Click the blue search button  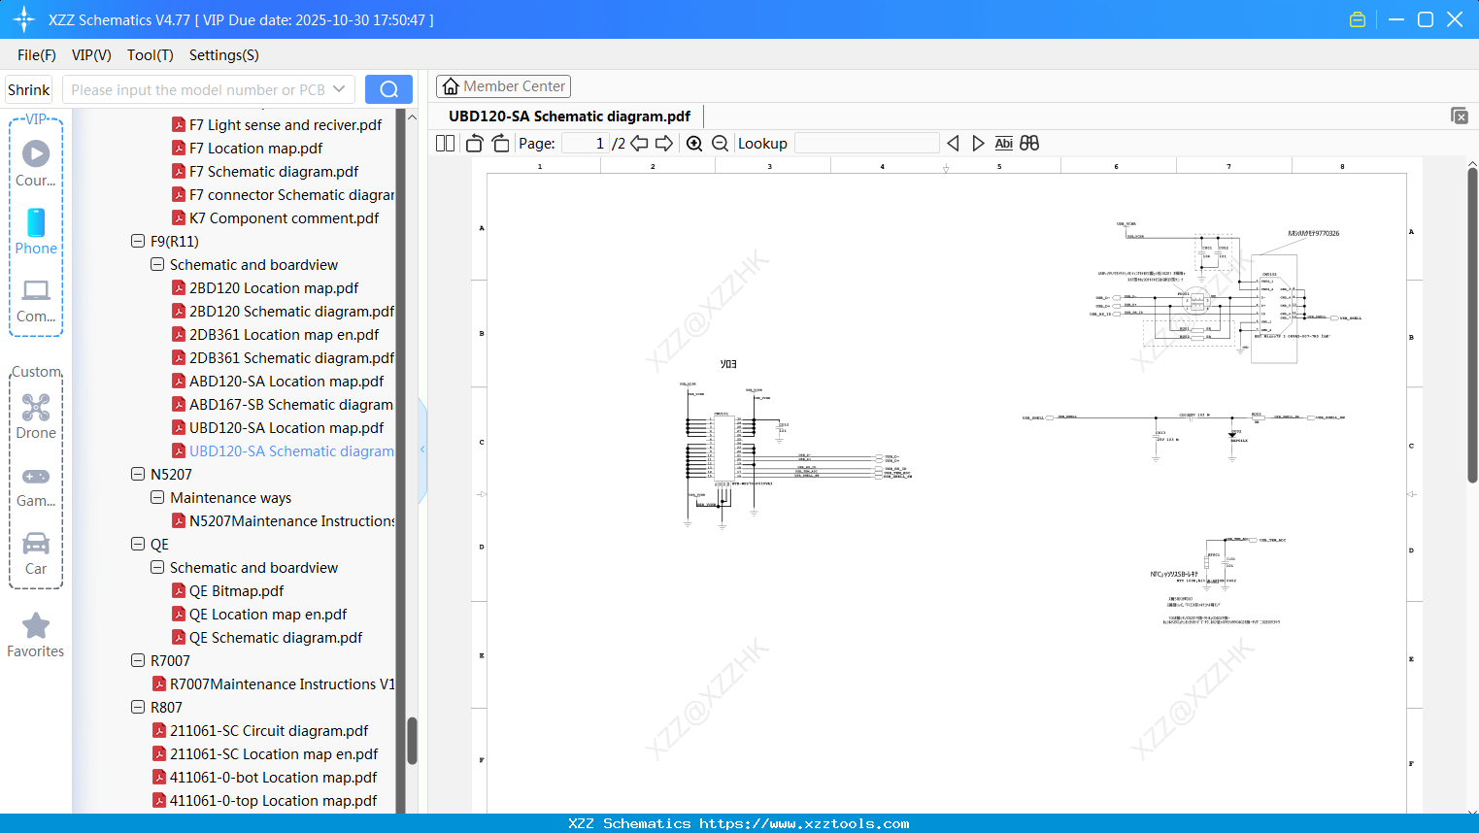[x=388, y=89]
